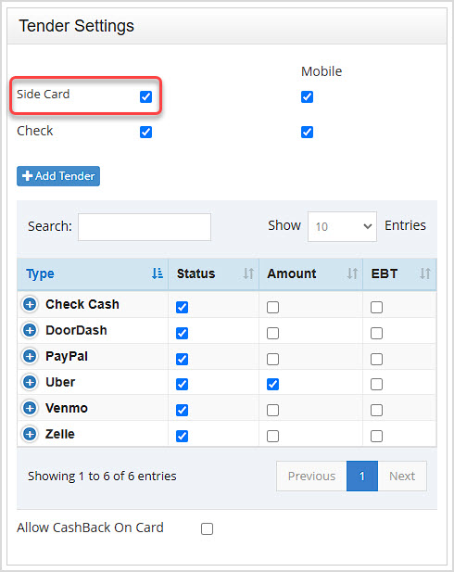This screenshot has height=572, width=454.
Task: Enable the Check Cash EBT checkbox
Action: [x=377, y=307]
